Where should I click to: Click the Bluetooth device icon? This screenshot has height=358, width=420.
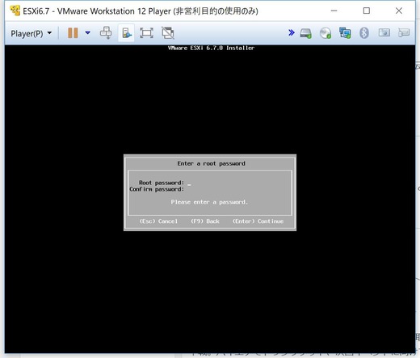click(364, 33)
